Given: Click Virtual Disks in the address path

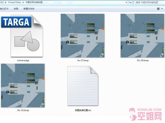Looking at the screenshot, I should [14, 2].
